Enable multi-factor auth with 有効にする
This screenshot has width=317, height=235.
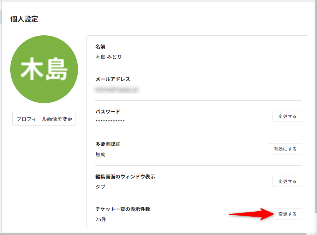click(x=285, y=149)
